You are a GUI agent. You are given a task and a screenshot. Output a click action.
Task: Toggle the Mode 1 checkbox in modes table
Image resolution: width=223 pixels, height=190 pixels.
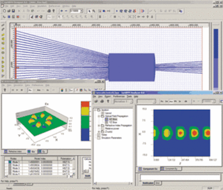click(10, 162)
